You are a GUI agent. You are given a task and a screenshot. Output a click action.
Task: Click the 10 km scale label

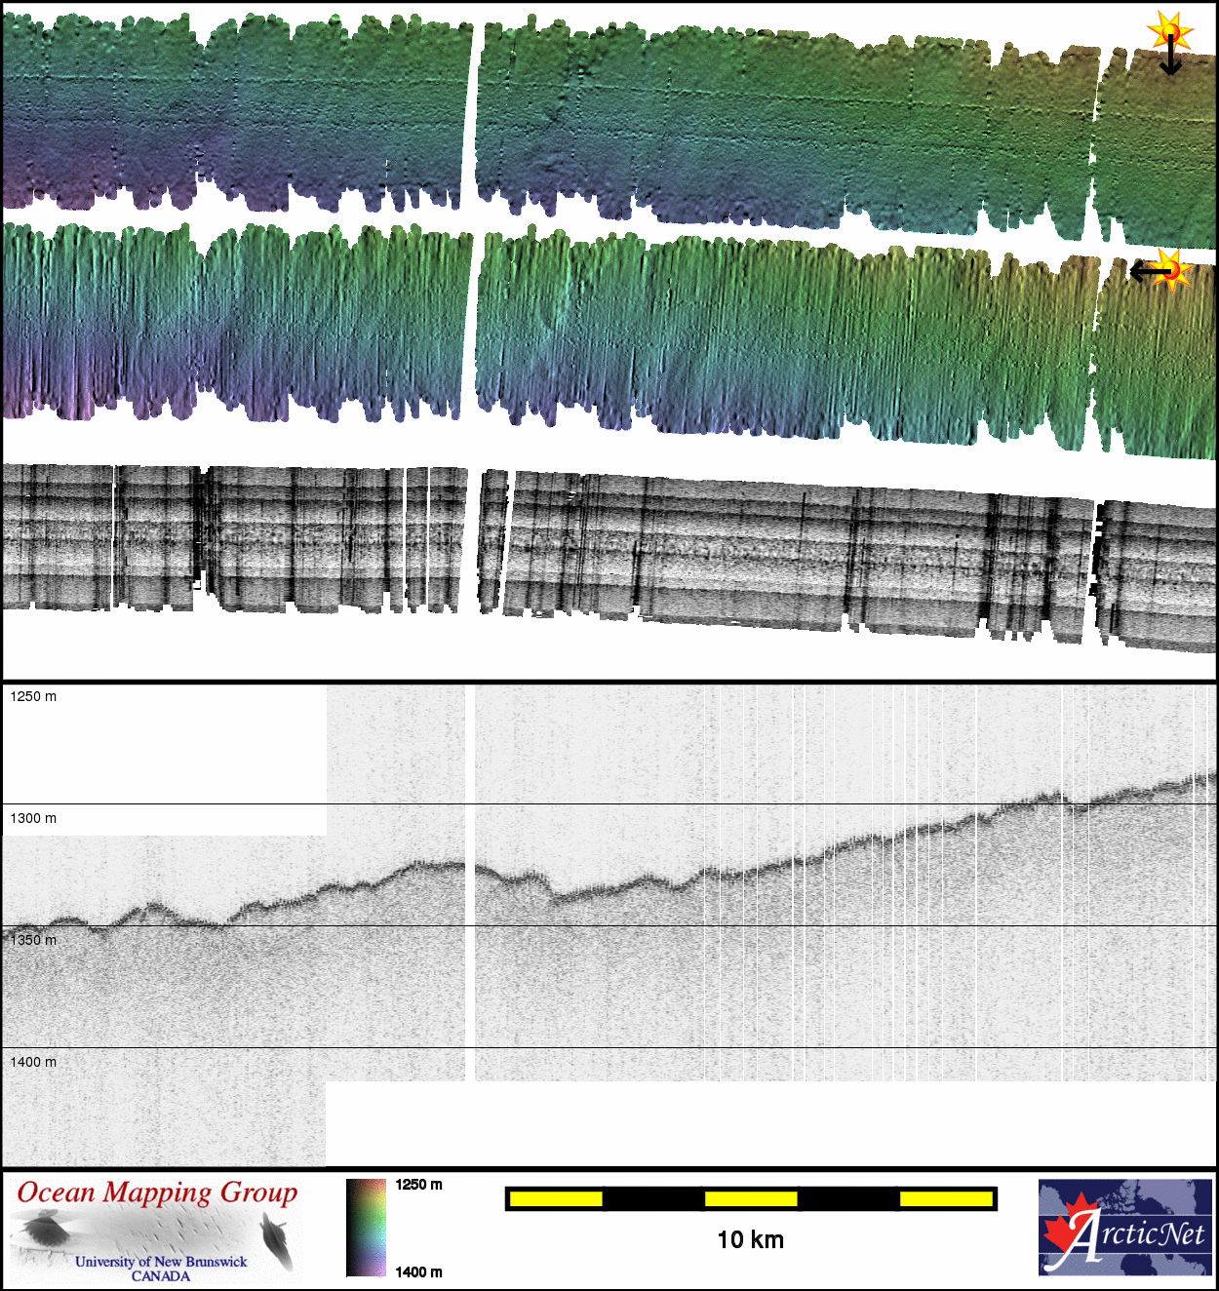point(750,1239)
